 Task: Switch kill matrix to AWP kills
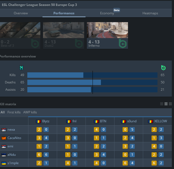tap(30, 112)
